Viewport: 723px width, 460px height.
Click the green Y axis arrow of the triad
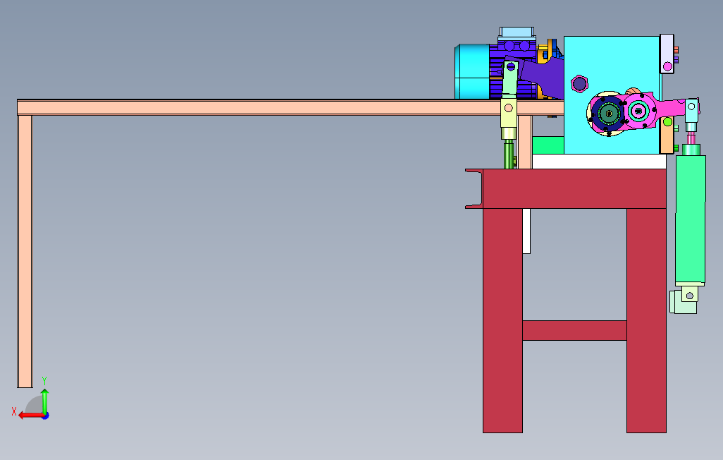(x=44, y=401)
